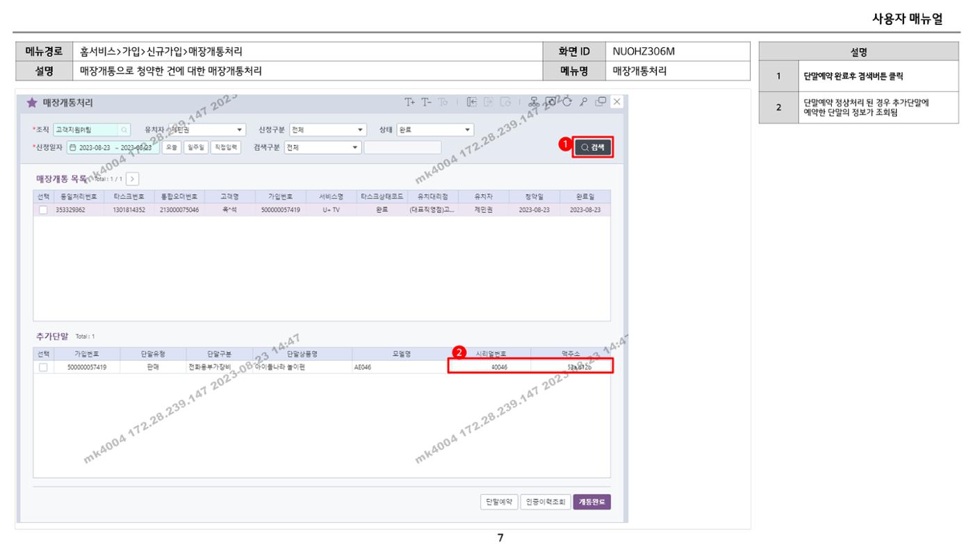
Task: Decrease font size with T- icon
Action: 426,103
